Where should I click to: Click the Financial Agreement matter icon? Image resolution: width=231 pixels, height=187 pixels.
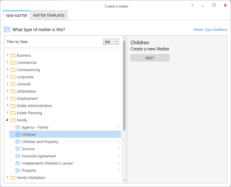tap(18, 156)
